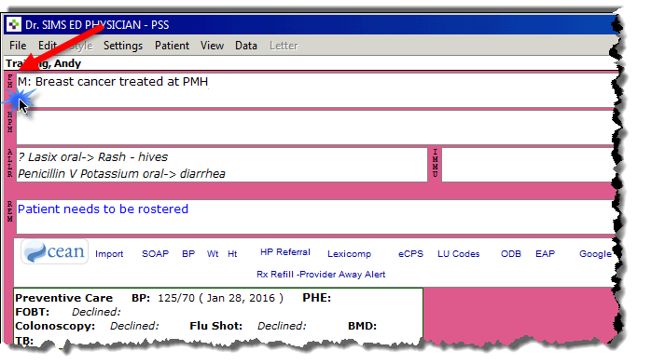Click the IMMU immunizations side label
The height and width of the screenshot is (364, 651).
pos(435,163)
